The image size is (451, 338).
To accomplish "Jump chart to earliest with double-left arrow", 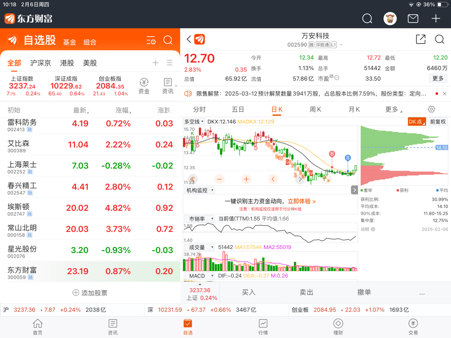I will (x=192, y=180).
